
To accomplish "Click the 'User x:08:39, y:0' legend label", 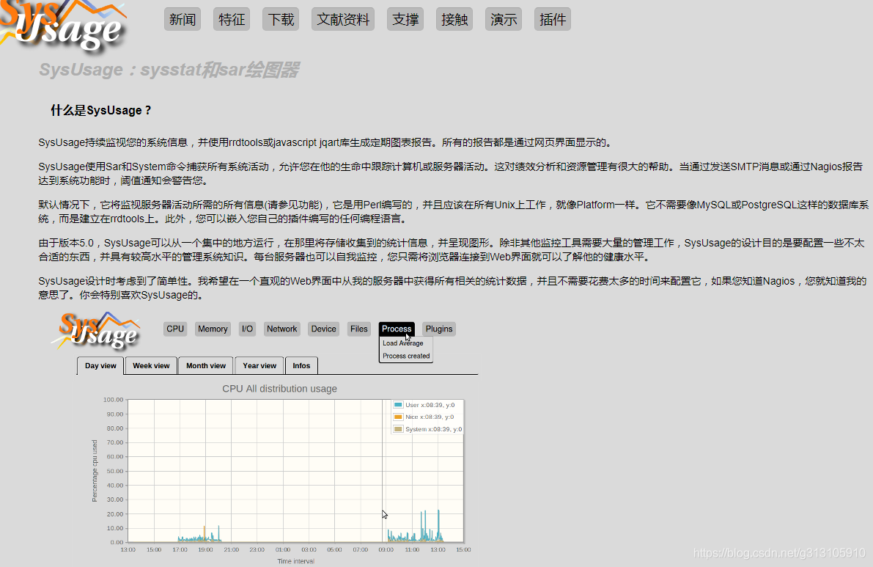I will click(430, 405).
